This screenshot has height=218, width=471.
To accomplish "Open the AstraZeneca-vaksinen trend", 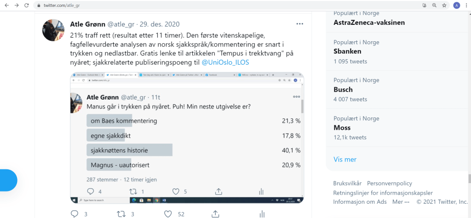I will [x=369, y=22].
